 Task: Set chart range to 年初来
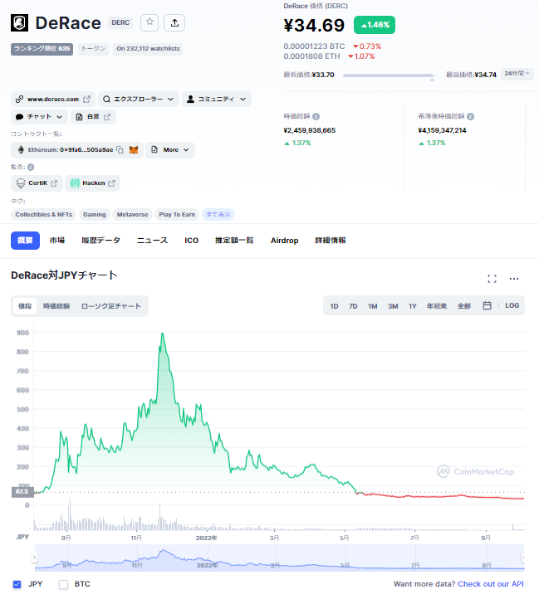pyautogui.click(x=437, y=306)
